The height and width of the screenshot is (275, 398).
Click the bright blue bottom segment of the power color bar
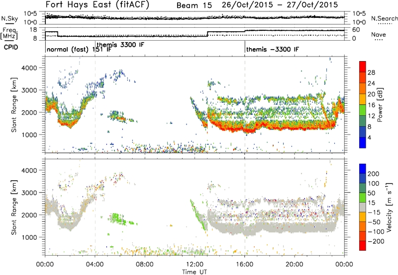coord(363,142)
